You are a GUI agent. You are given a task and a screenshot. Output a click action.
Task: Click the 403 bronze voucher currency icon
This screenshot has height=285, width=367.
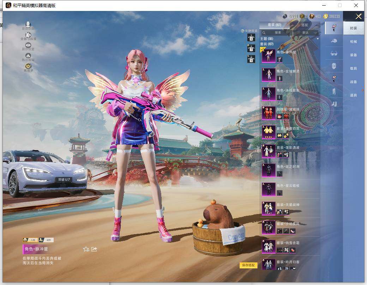tap(312, 16)
